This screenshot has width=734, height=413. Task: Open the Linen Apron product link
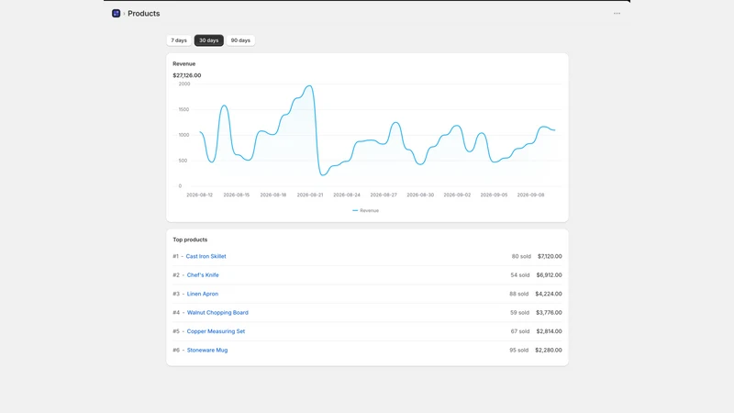point(203,294)
